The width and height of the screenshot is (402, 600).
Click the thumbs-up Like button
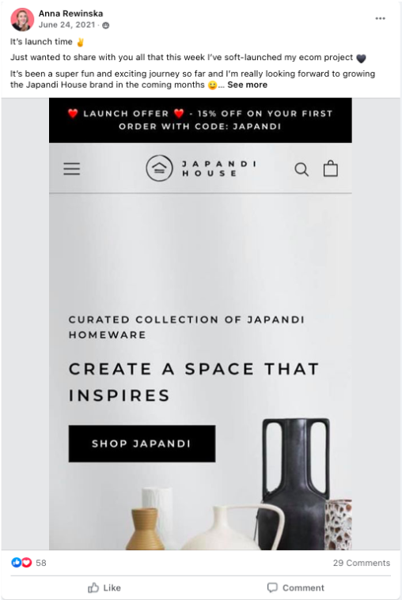tap(104, 588)
